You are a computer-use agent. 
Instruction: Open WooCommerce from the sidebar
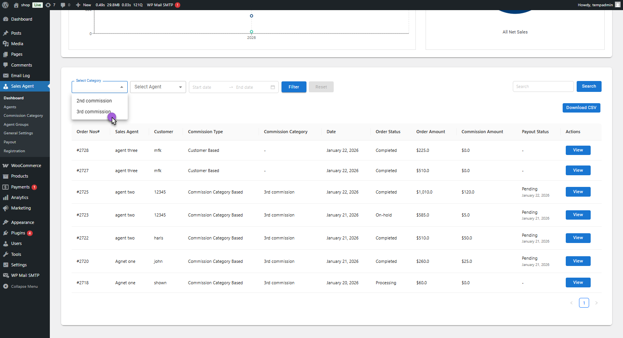point(26,165)
